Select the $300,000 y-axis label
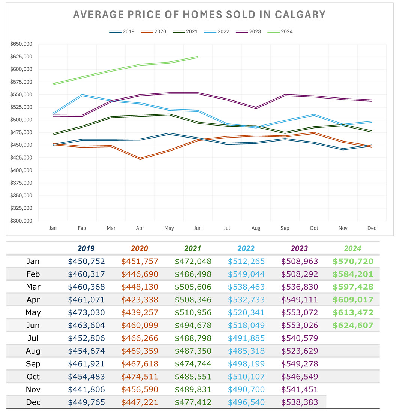 pos(22,221)
